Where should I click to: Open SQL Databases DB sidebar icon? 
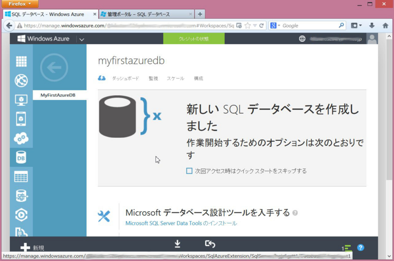click(x=21, y=157)
